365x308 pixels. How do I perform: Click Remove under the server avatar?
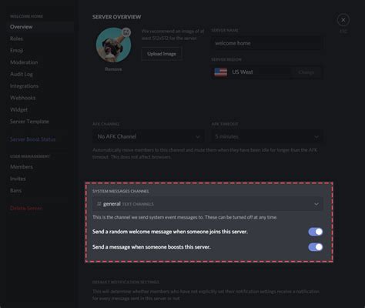(113, 69)
